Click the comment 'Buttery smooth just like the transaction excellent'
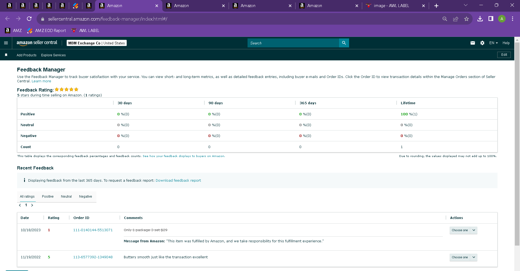Image resolution: width=520 pixels, height=271 pixels. 166,257
